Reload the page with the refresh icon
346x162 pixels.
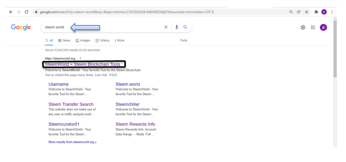27,12
